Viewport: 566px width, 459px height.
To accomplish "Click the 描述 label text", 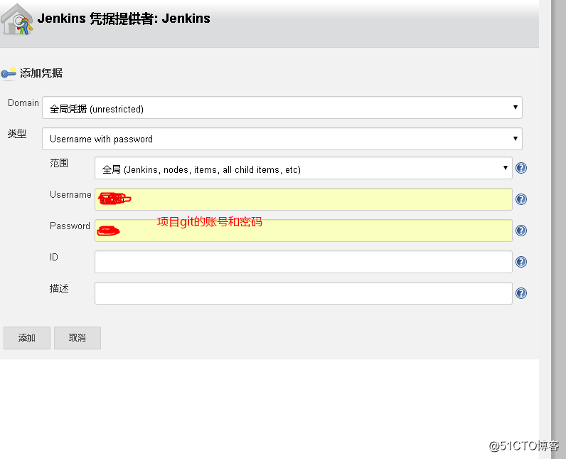I will click(59, 288).
